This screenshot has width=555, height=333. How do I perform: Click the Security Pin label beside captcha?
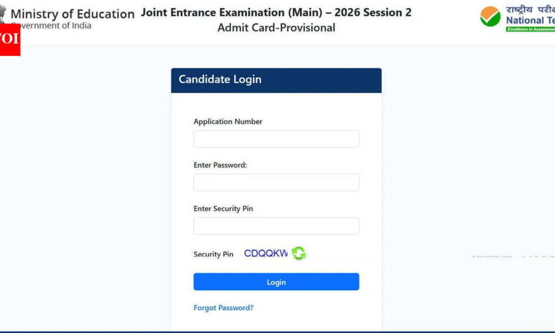[x=213, y=254]
